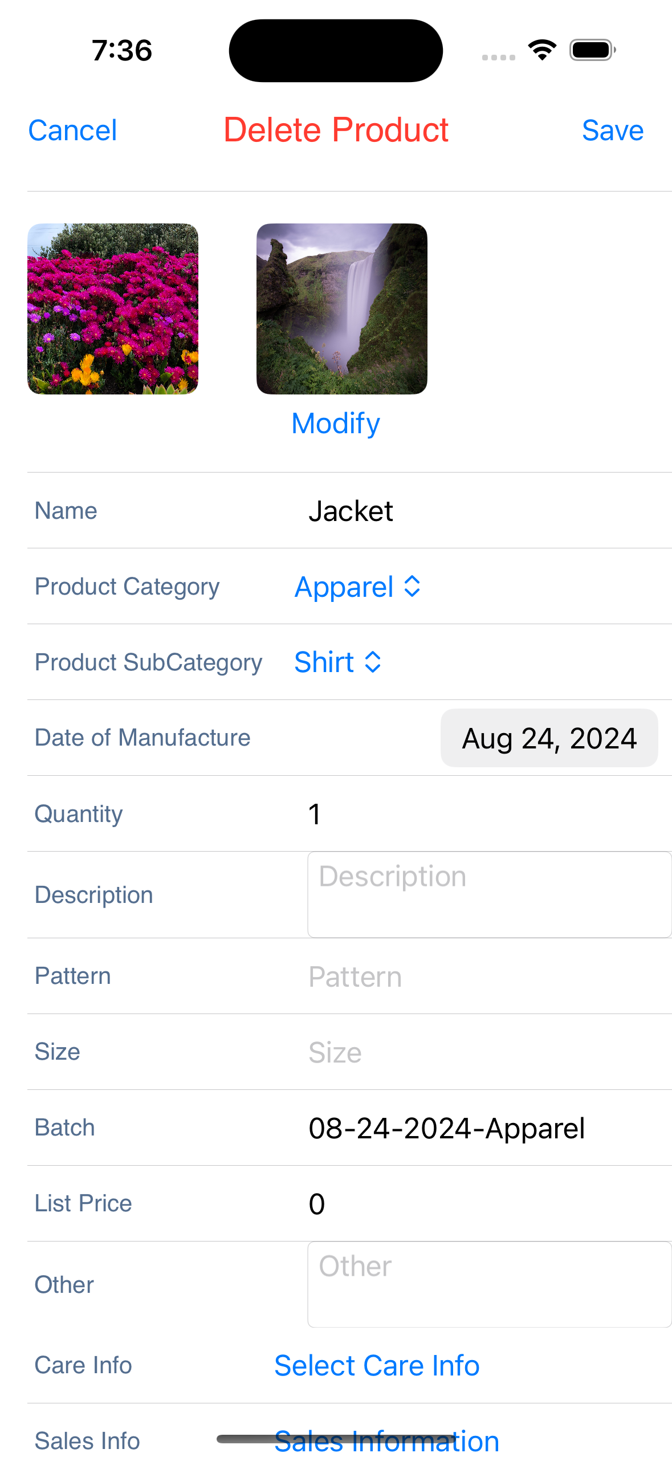This screenshot has width=672, height=1457.
Task: Open the Product SubCategory dropdown showing Shirt
Action: click(337, 662)
